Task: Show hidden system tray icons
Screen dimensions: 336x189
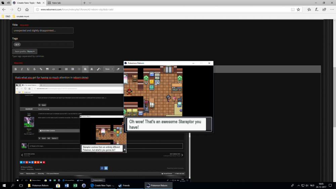Action: 298,186
